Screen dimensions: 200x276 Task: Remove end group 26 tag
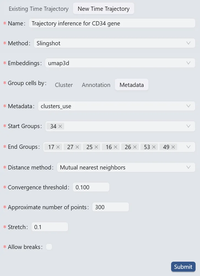(x=135, y=147)
